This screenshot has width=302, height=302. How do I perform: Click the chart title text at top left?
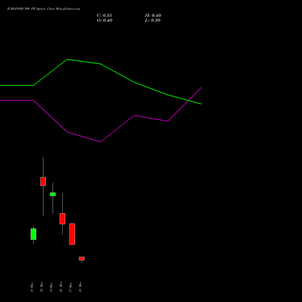(43, 9)
